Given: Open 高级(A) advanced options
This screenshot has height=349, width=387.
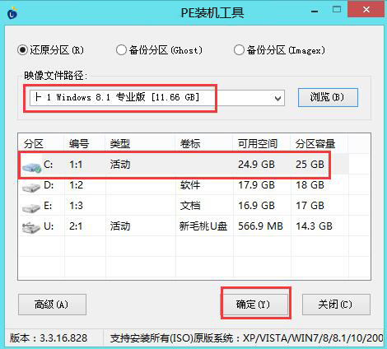Looking at the screenshot, I should point(52,305).
